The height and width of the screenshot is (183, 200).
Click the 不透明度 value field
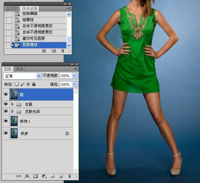coord(66,76)
